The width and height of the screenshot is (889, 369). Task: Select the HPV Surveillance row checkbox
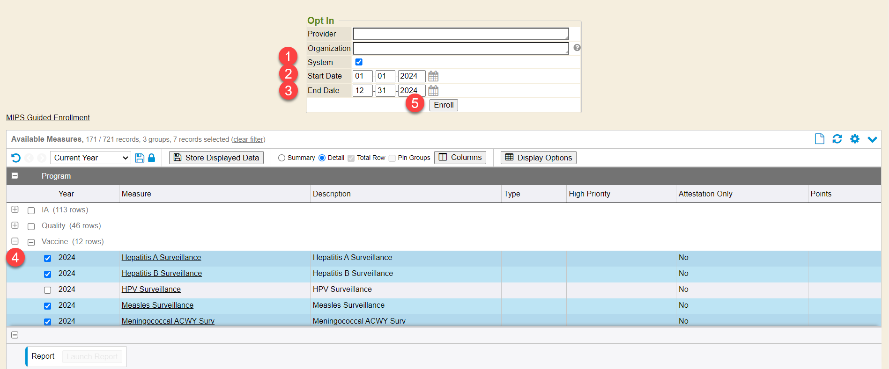pyautogui.click(x=47, y=290)
